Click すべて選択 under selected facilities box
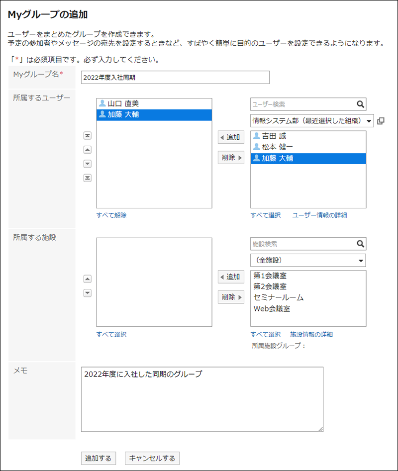 [x=111, y=334]
